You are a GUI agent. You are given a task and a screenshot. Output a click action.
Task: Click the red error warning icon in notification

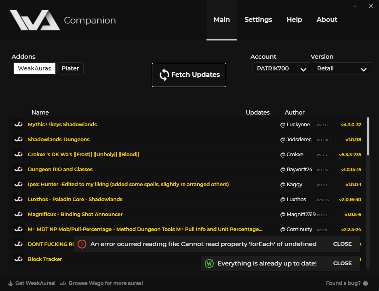[x=81, y=244]
